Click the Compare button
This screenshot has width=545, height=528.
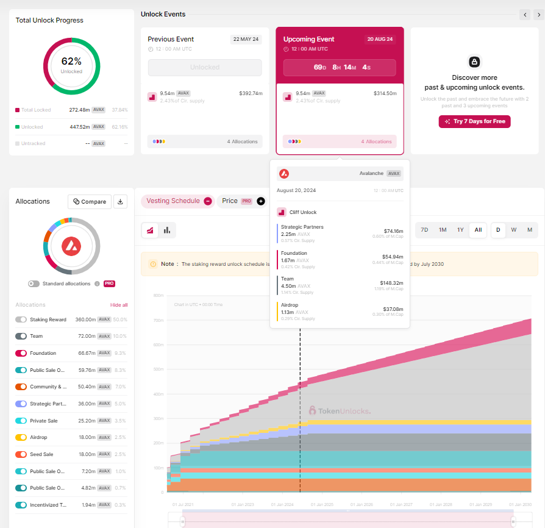[89, 201]
